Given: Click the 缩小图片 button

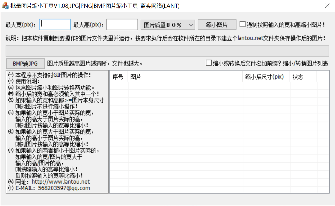Looking at the screenshot, I should pyautogui.click(x=217, y=25).
